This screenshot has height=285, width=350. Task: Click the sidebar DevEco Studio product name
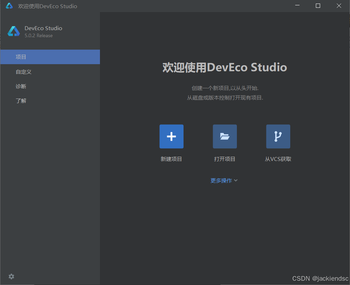tap(43, 28)
